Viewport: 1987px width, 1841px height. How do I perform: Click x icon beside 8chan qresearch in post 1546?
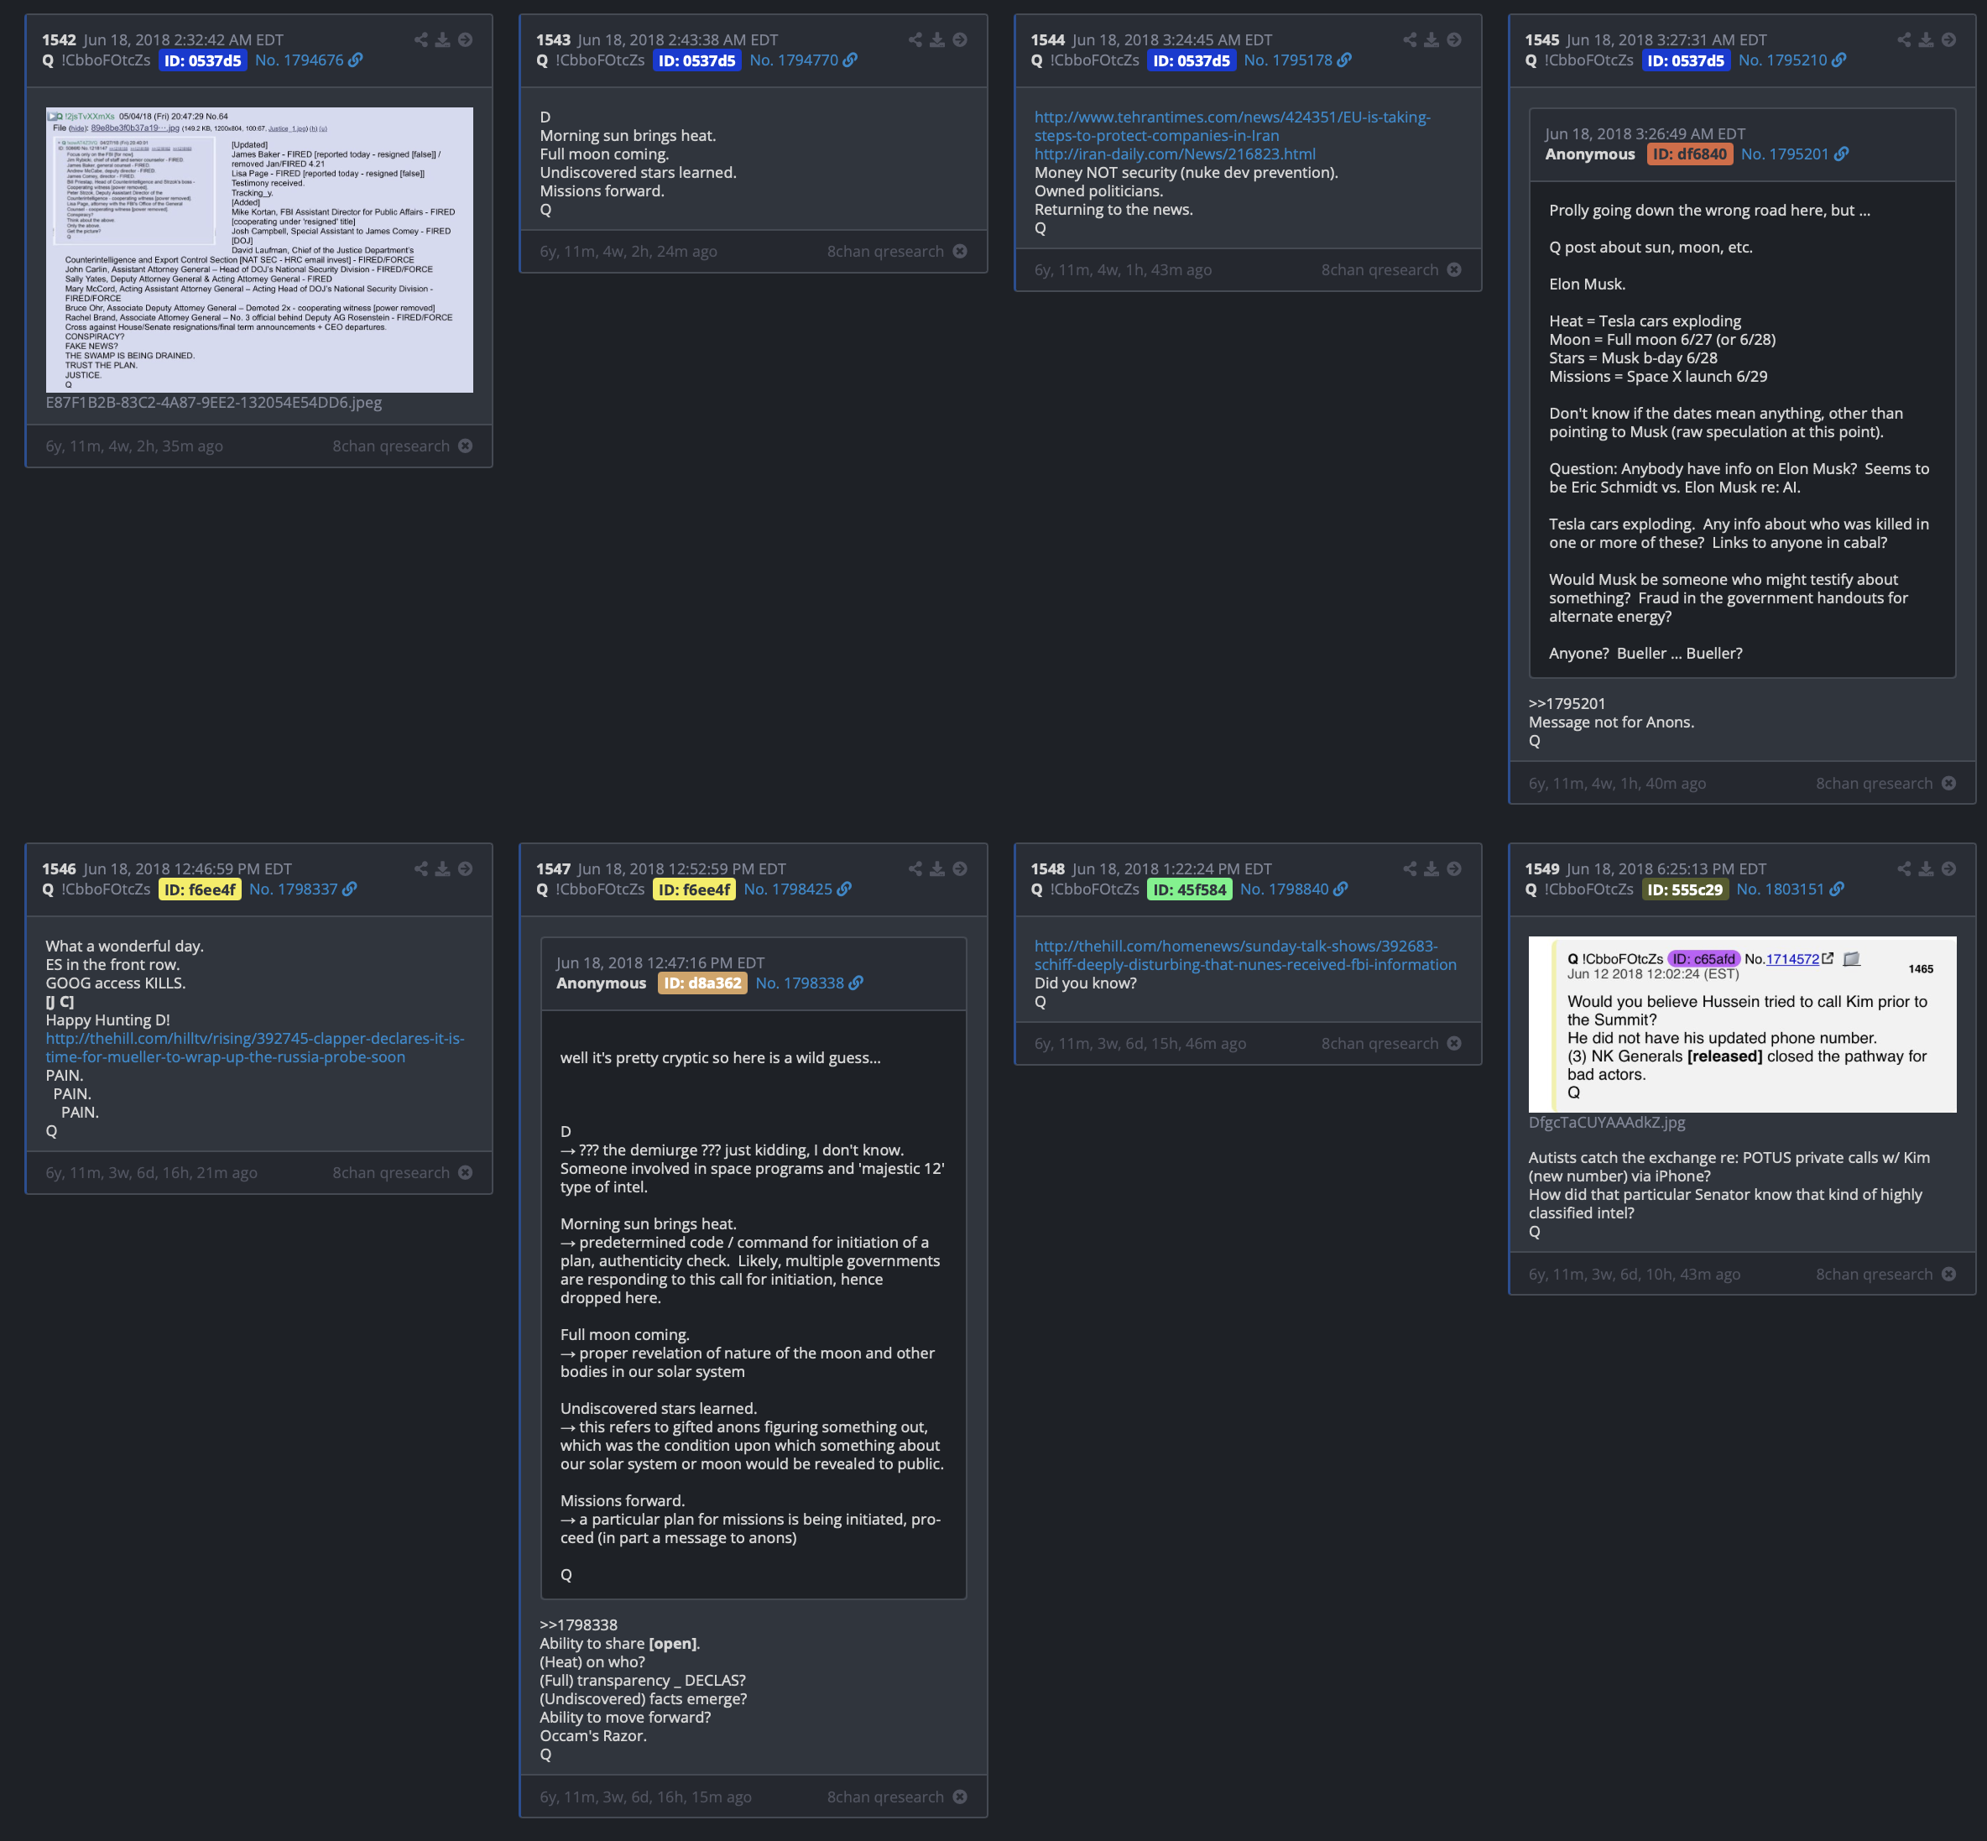(x=465, y=1172)
